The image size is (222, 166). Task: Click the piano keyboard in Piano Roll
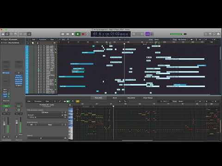[x=71, y=124]
